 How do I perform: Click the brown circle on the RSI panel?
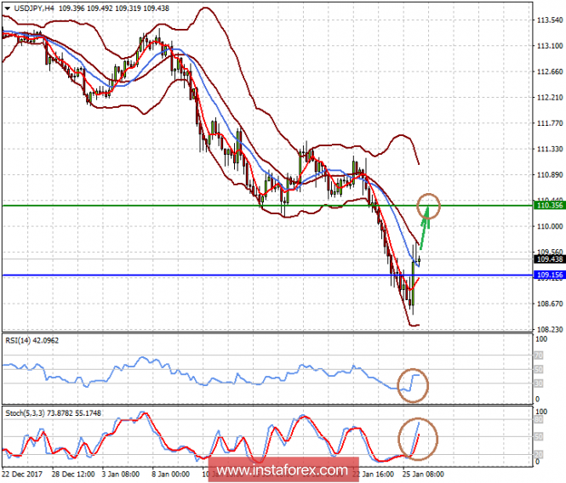(416, 384)
